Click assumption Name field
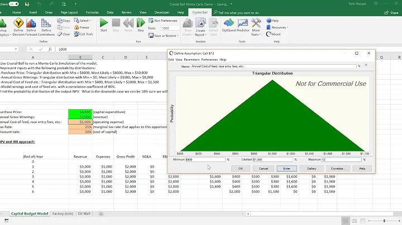The height and width of the screenshot is (225, 402). click(274, 66)
